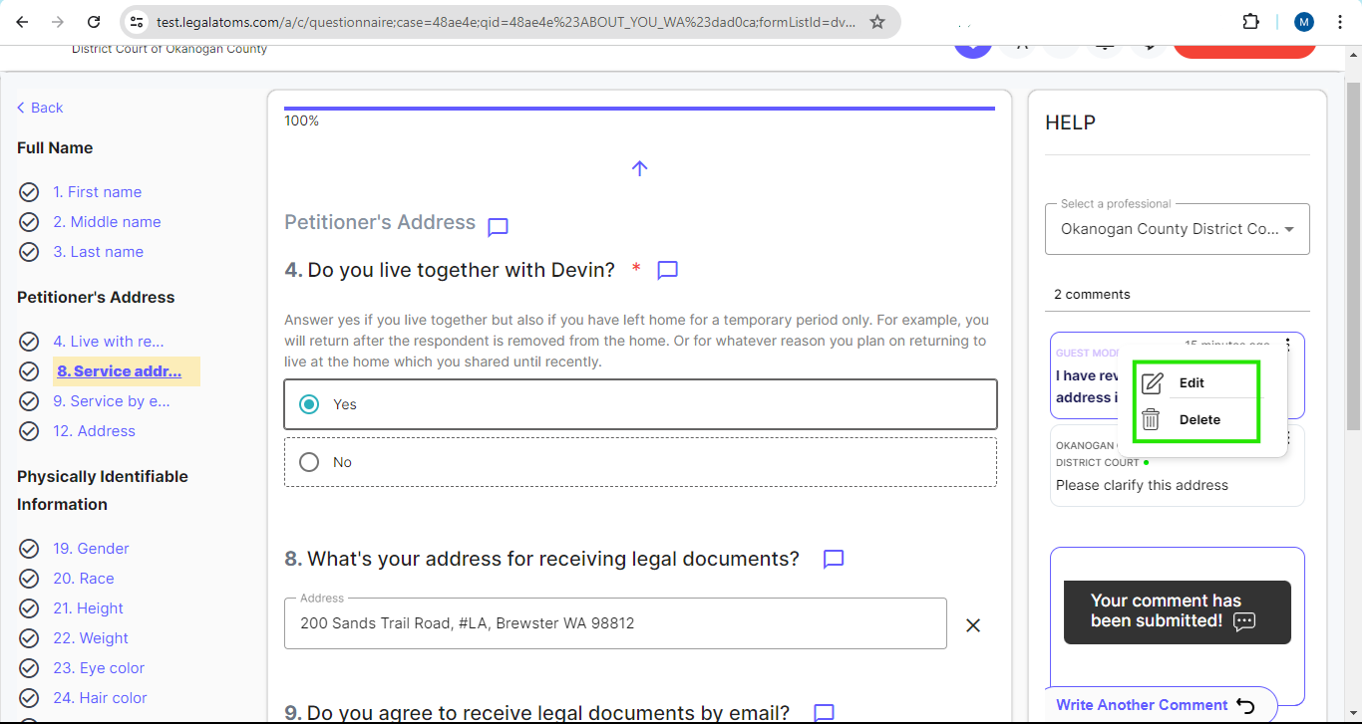The image size is (1362, 724).
Task: Open 21. Height in sidebar
Action: click(x=89, y=608)
